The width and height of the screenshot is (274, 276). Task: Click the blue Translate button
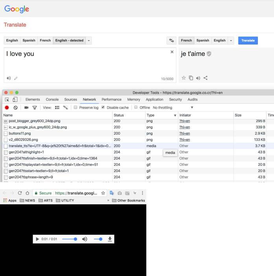(248, 41)
